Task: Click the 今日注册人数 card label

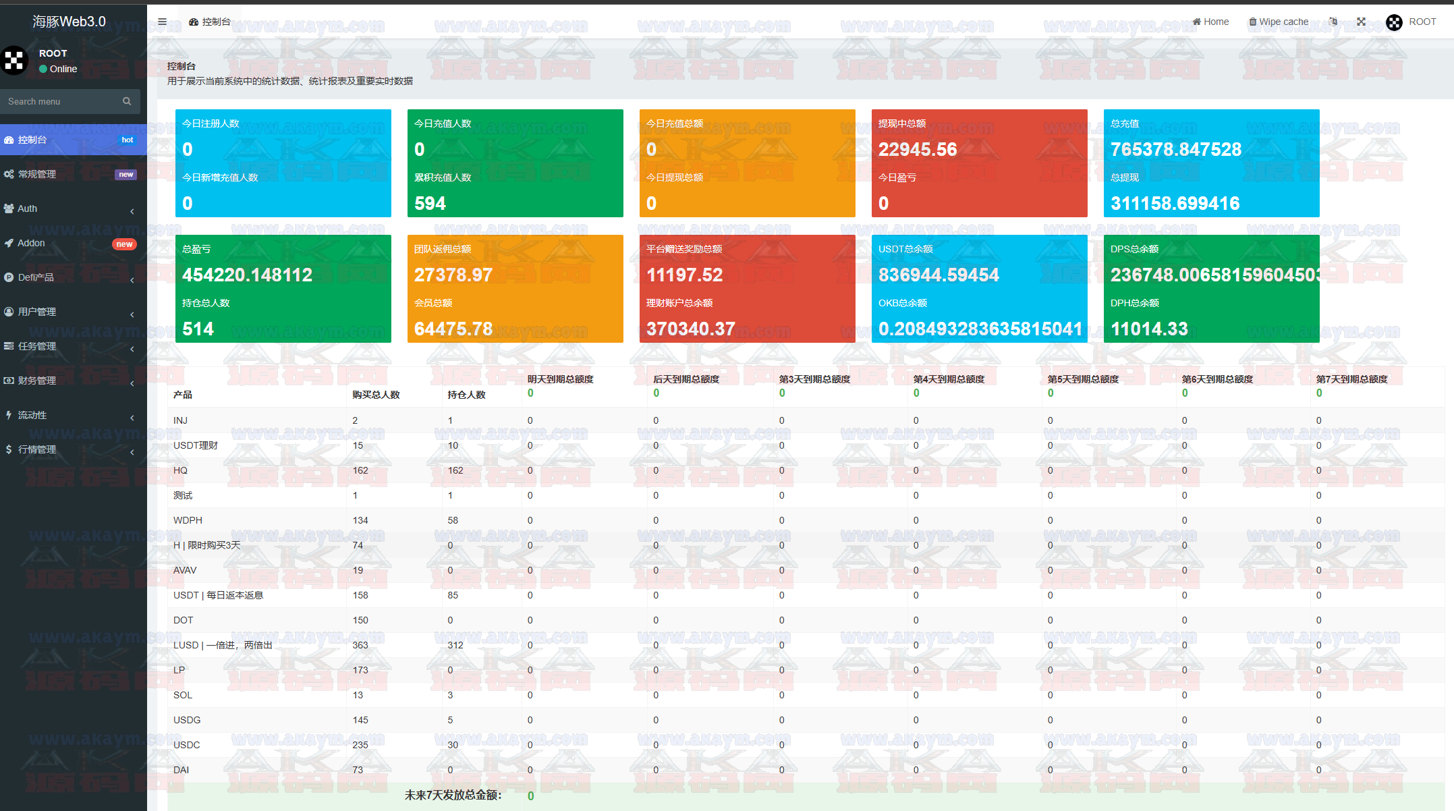Action: [x=211, y=123]
